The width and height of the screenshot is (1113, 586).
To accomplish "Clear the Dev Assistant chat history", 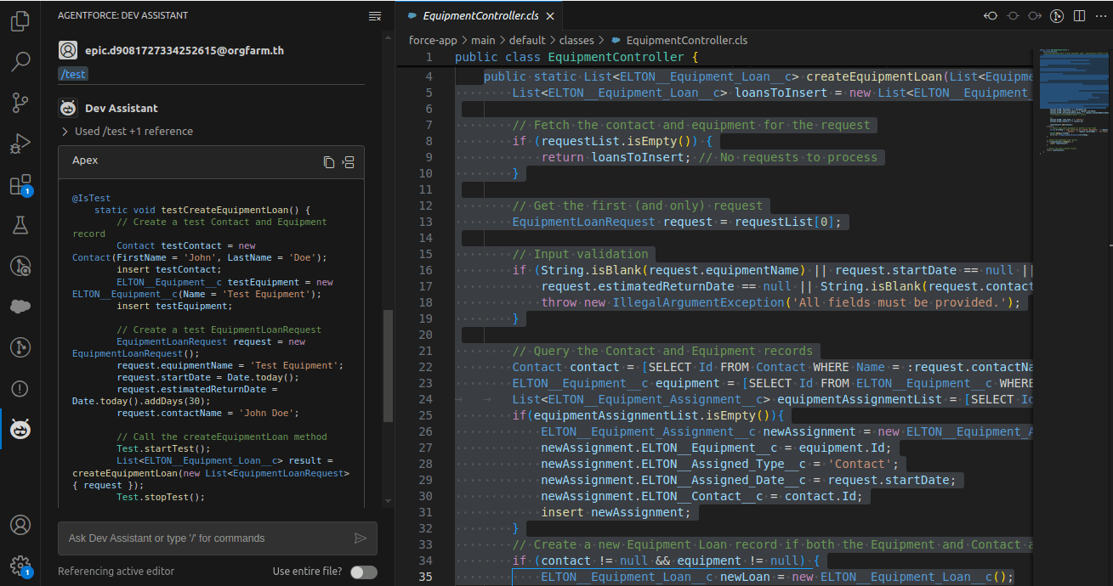I will click(x=375, y=16).
